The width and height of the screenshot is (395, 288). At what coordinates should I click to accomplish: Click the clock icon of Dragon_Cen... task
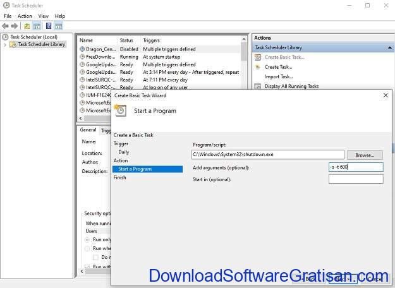[x=82, y=49]
